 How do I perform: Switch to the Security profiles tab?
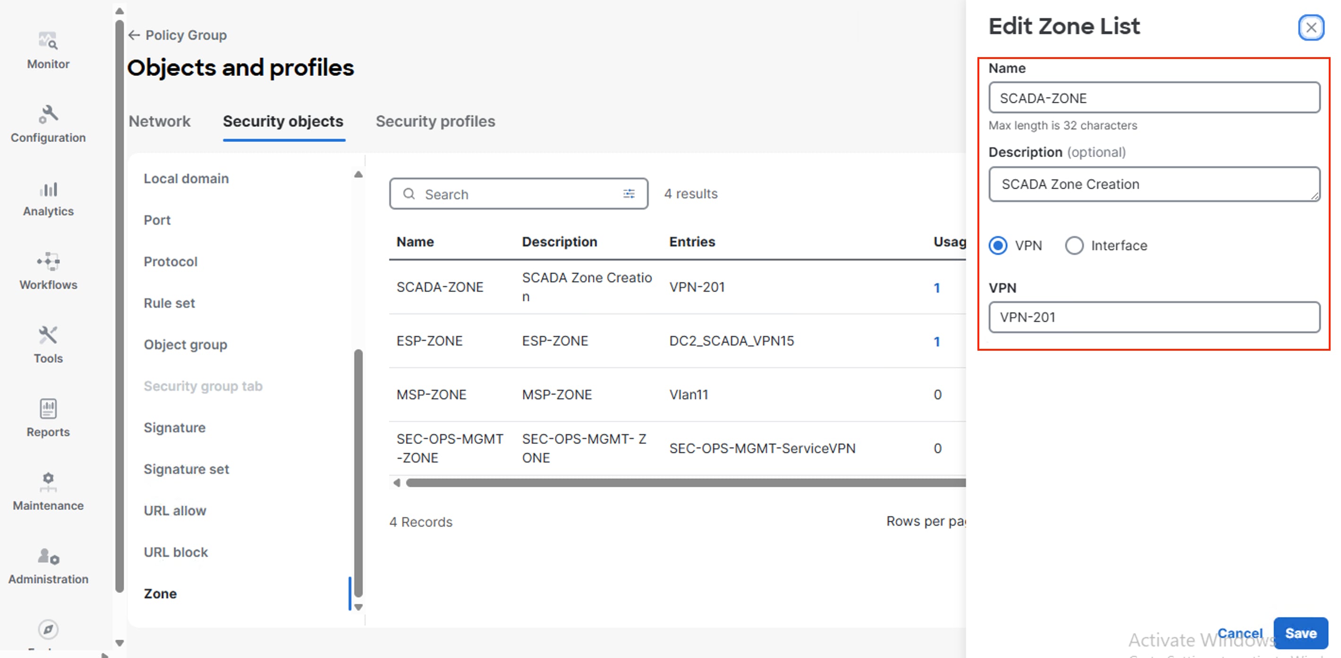[x=435, y=121]
